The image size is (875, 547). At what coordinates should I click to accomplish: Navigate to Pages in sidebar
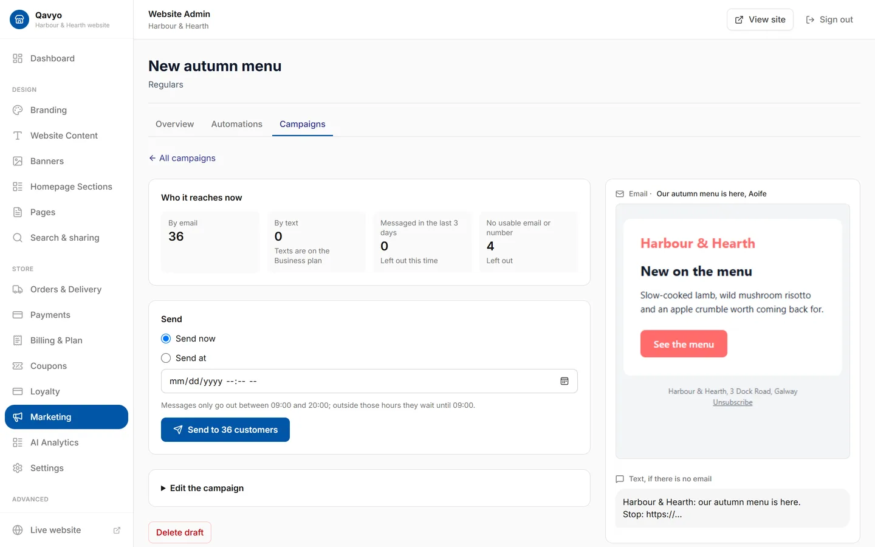66,212
